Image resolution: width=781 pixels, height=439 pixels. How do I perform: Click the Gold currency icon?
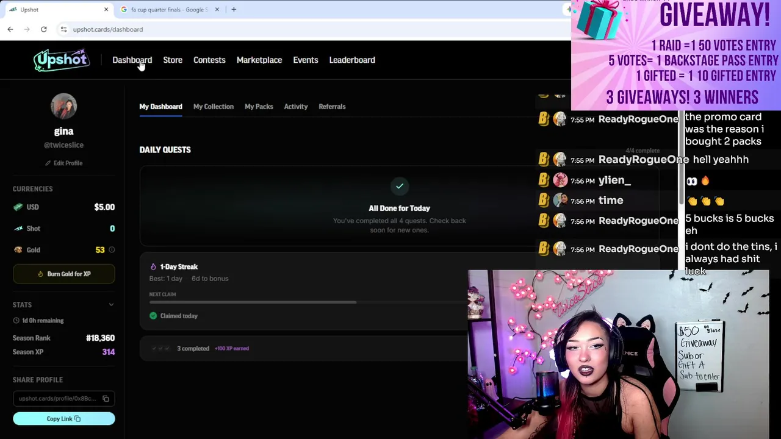pos(18,250)
